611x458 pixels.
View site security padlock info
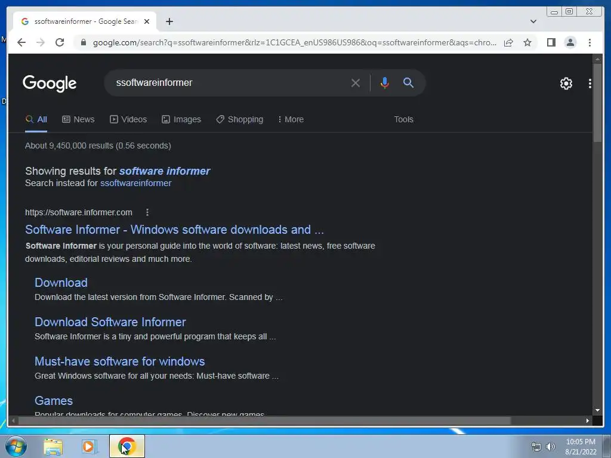pyautogui.click(x=83, y=42)
